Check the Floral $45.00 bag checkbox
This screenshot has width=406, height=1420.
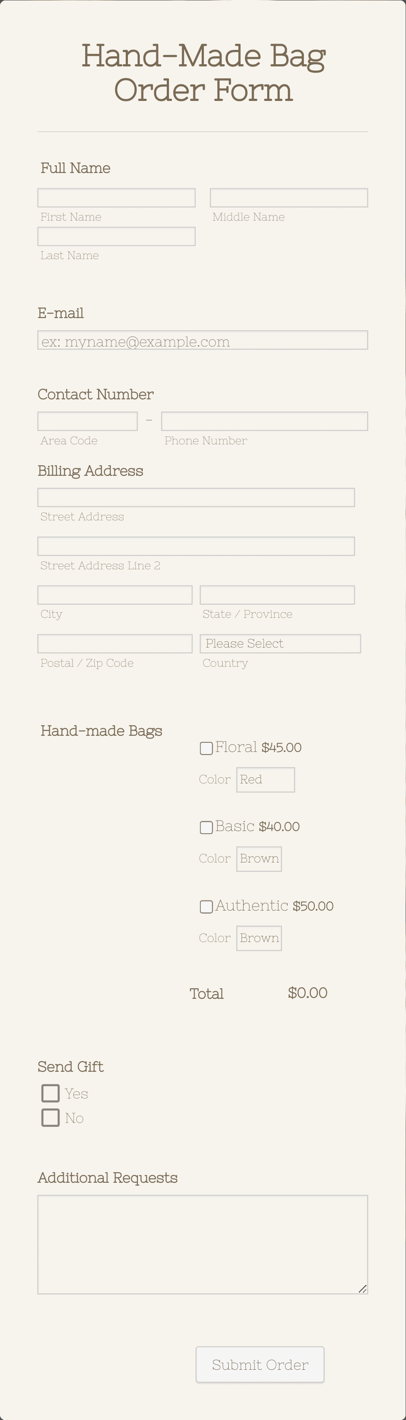click(206, 748)
